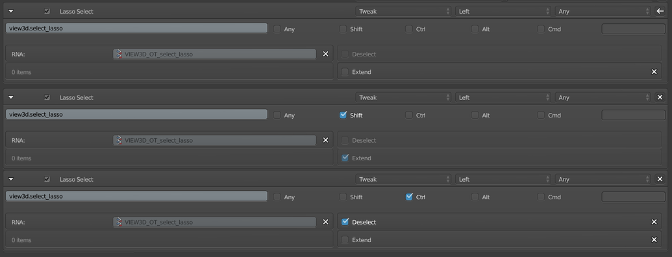The image size is (672, 257).
Task: Open the Any dropdown in the Shift Lasso entry
Action: tap(603, 97)
